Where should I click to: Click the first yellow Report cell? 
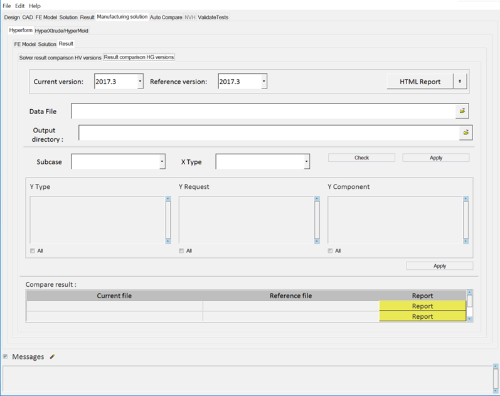tap(422, 306)
